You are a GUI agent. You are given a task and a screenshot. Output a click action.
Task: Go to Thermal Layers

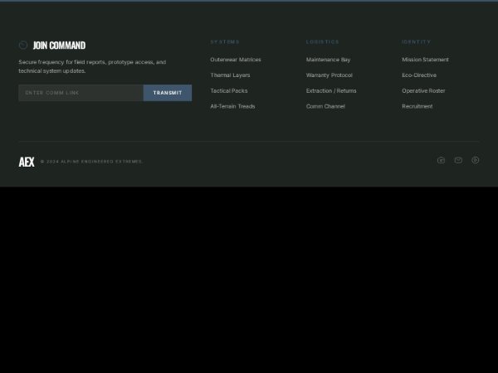coord(230,75)
